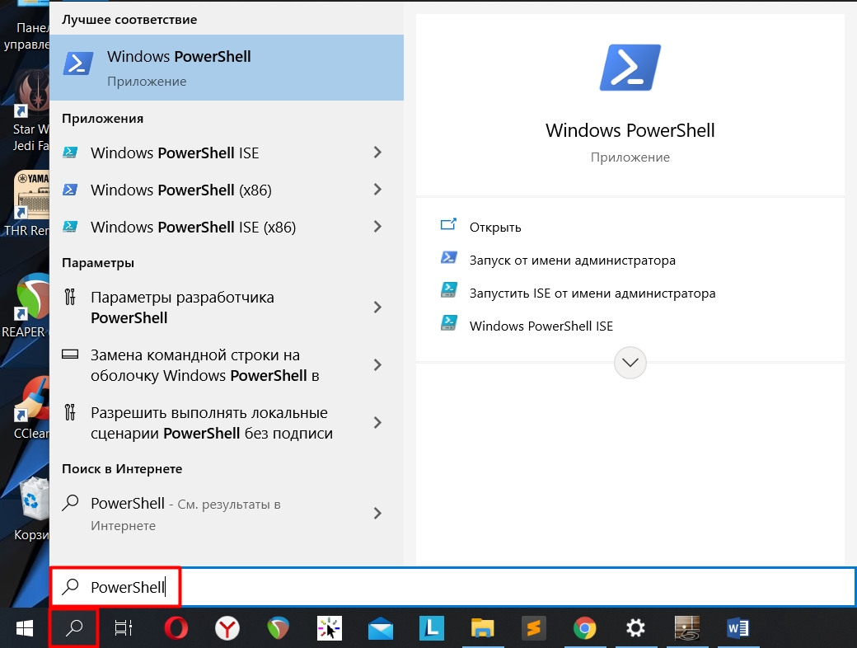
Task: Open Windows PowerShell ISE from the details pane
Action: click(x=541, y=326)
